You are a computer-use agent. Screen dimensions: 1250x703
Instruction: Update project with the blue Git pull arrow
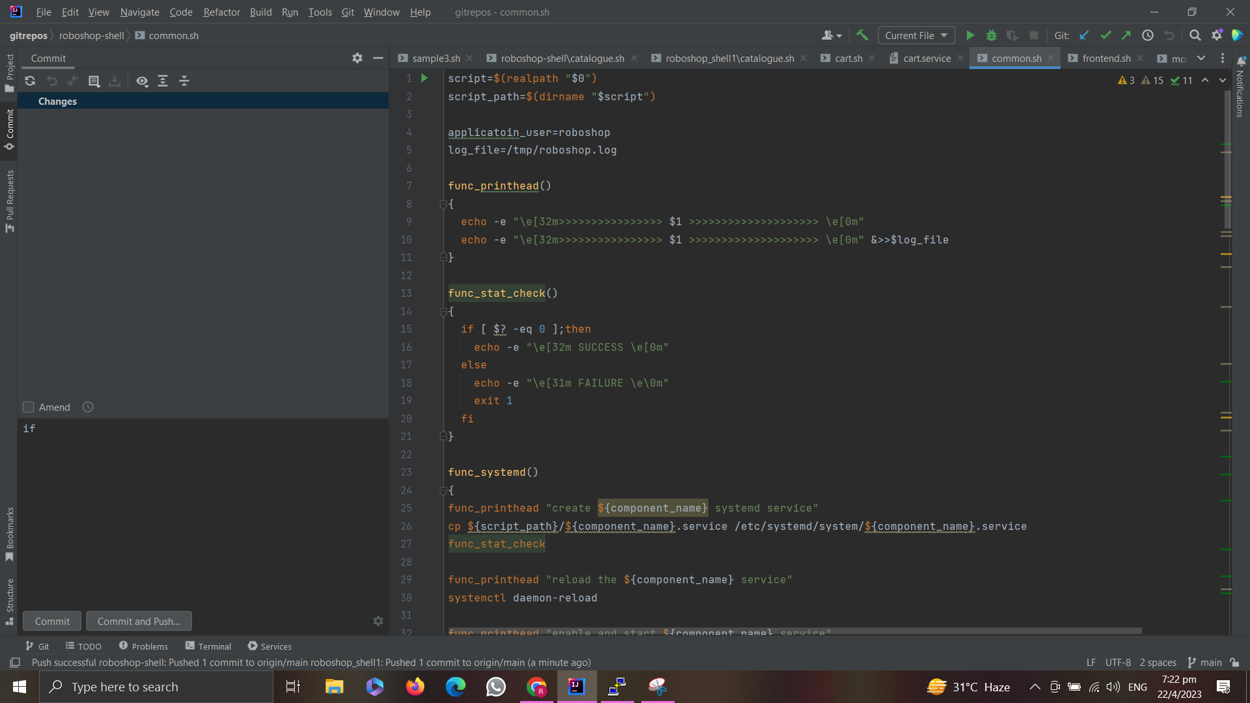[1085, 35]
